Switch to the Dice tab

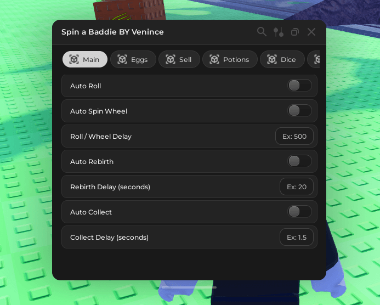[282, 59]
